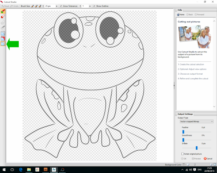The image size is (217, 173).
Task: Cancel the cutout operation
Action: pos(208,159)
